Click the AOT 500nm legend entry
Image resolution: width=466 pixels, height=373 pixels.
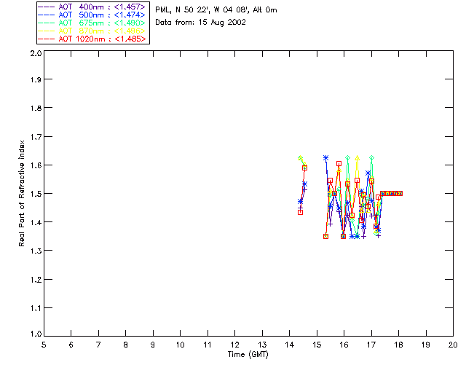coord(92,15)
